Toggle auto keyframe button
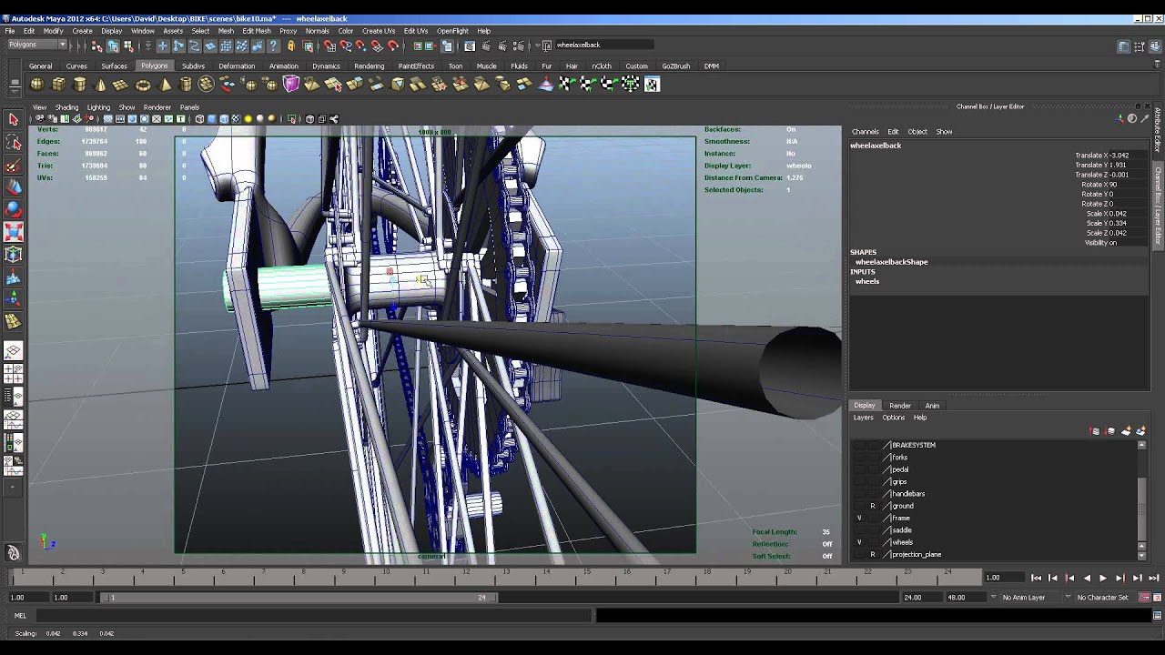This screenshot has height=655, width=1165. (x=1144, y=598)
